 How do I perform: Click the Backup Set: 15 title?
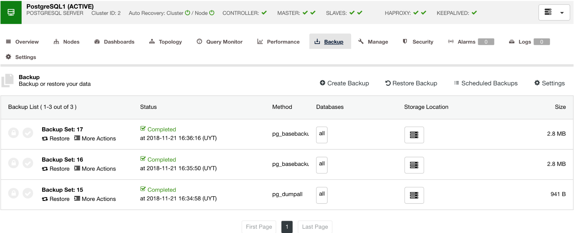62,190
